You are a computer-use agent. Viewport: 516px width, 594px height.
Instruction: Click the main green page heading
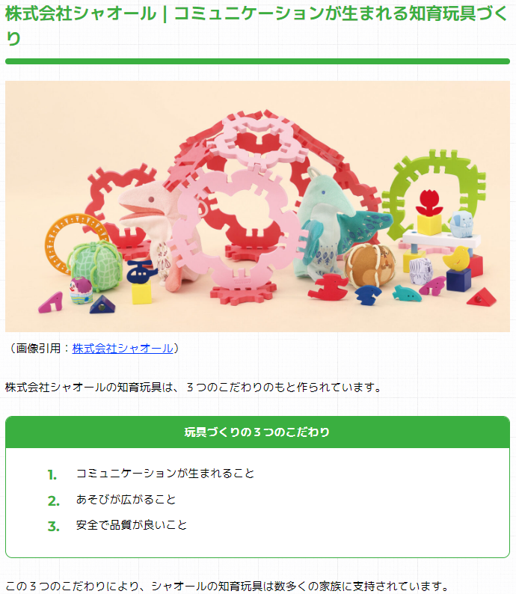(257, 25)
